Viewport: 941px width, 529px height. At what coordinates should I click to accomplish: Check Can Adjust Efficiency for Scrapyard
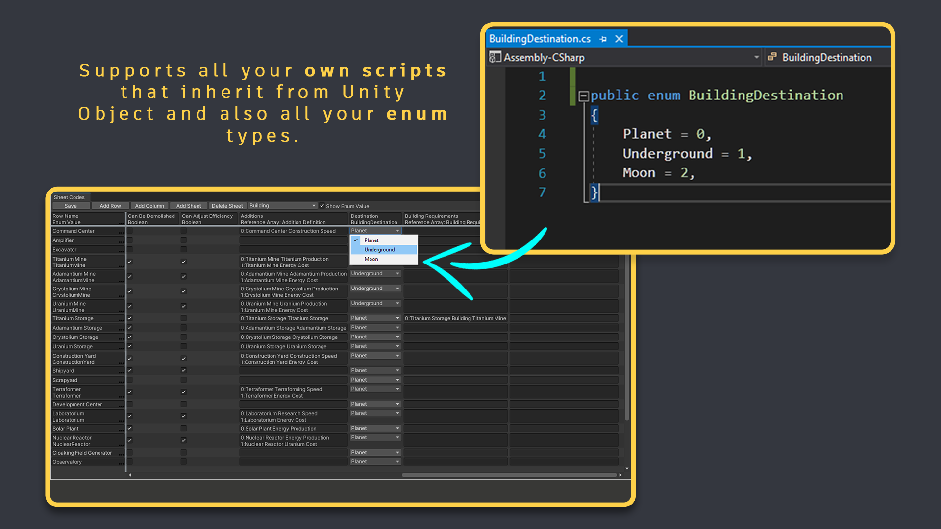click(184, 380)
